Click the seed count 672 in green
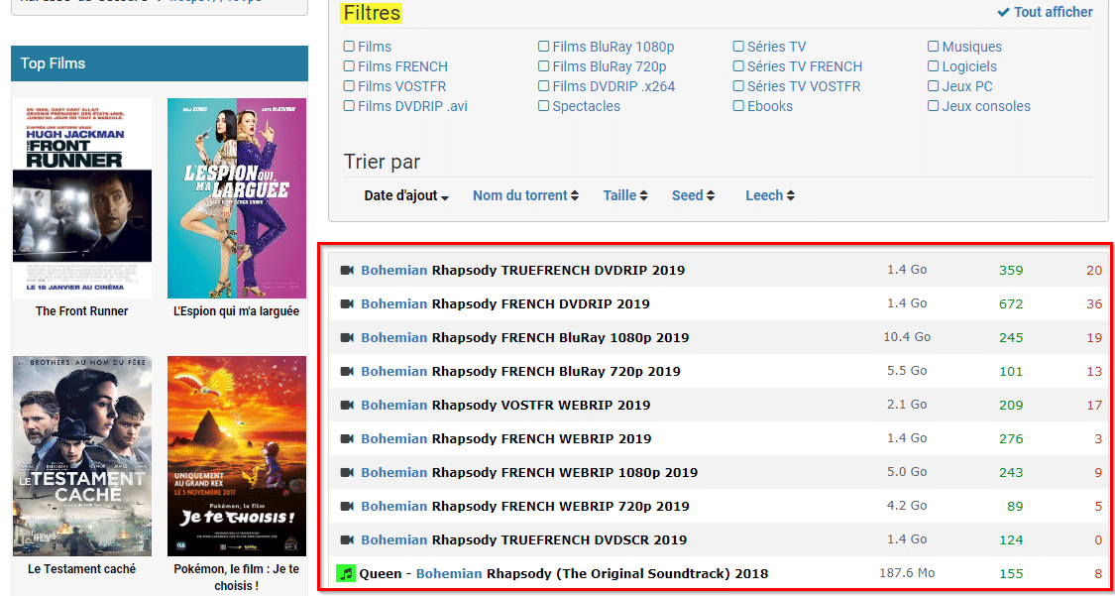The height and width of the screenshot is (596, 1115). click(x=1011, y=302)
